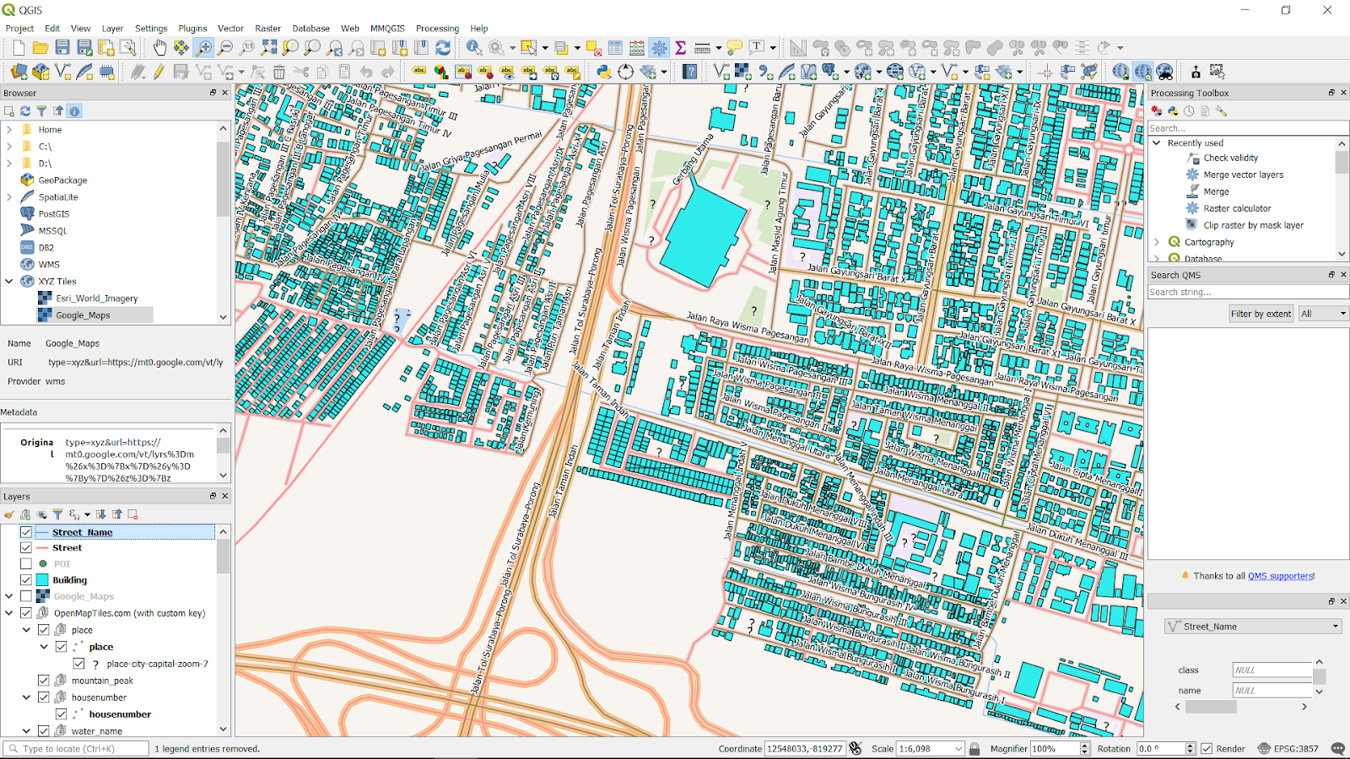Toggle the Render checkbox in status bar
The width and height of the screenshot is (1350, 759).
point(1208,748)
